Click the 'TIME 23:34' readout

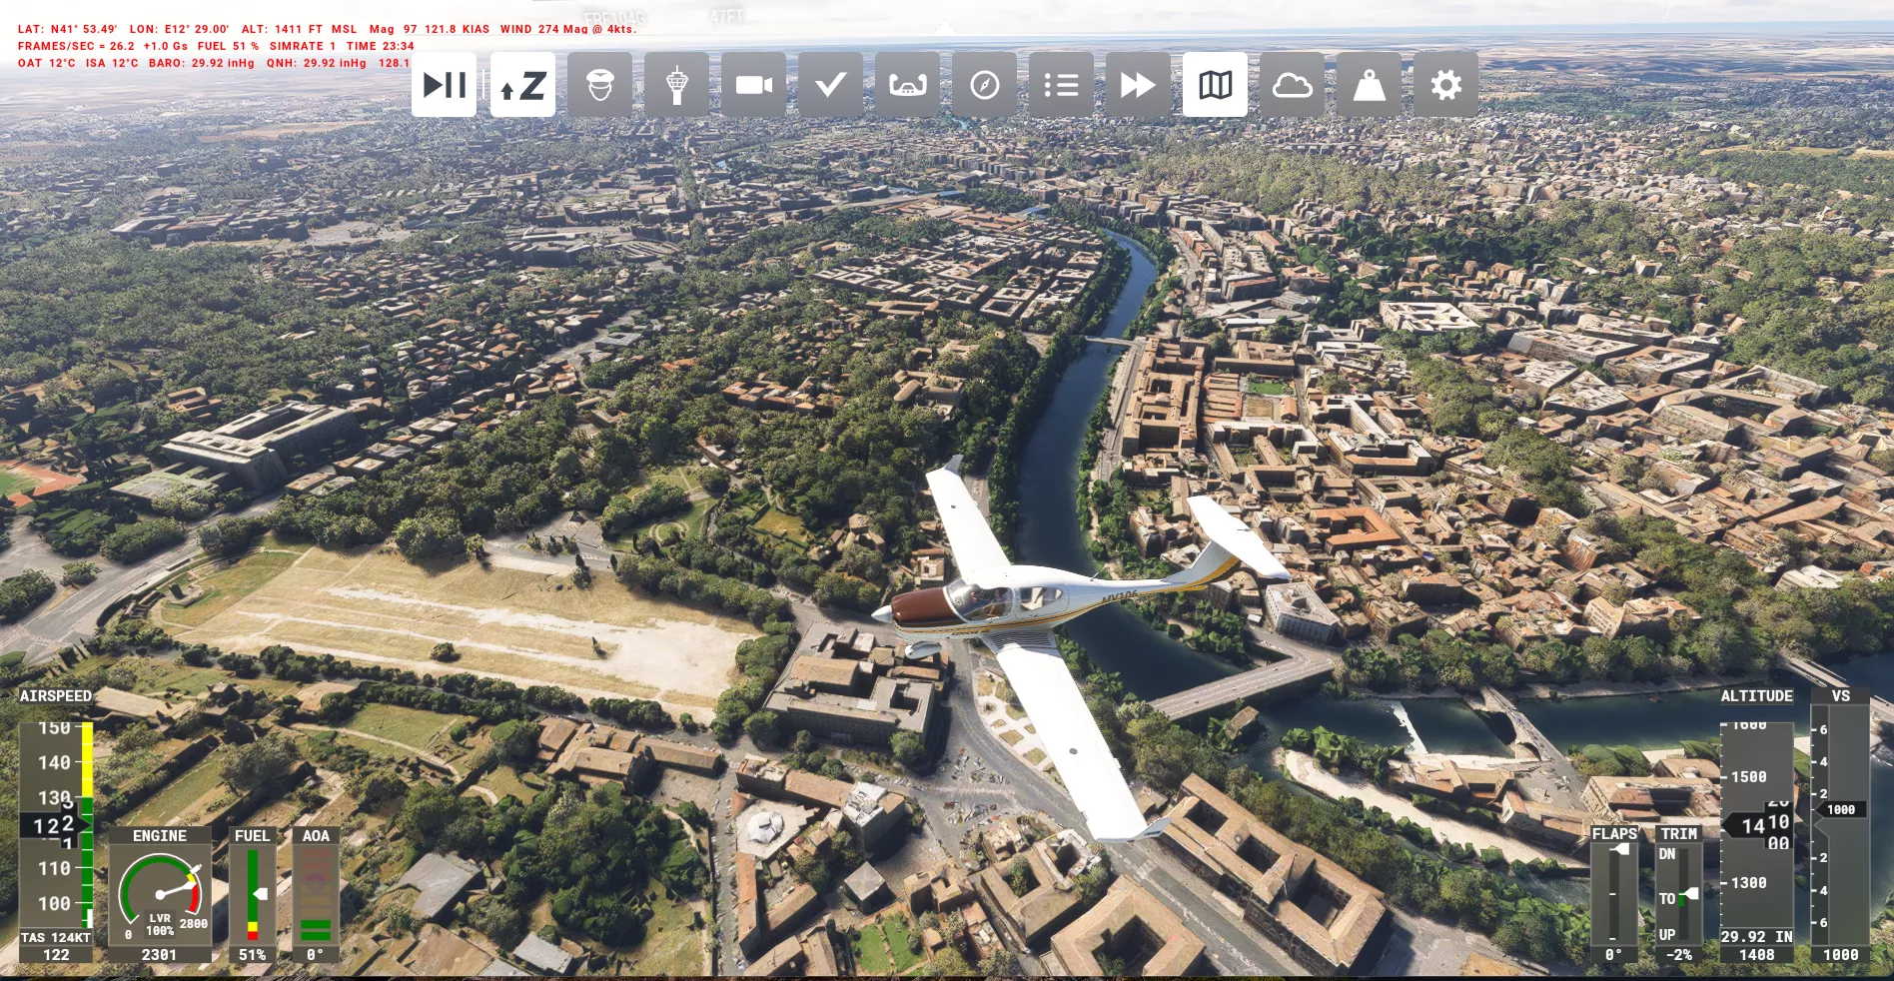tap(381, 46)
